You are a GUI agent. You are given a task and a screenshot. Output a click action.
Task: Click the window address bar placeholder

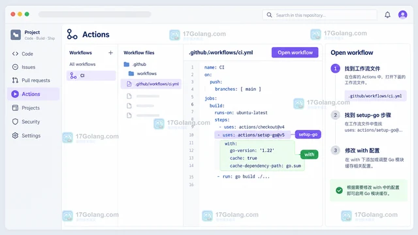[95, 14]
